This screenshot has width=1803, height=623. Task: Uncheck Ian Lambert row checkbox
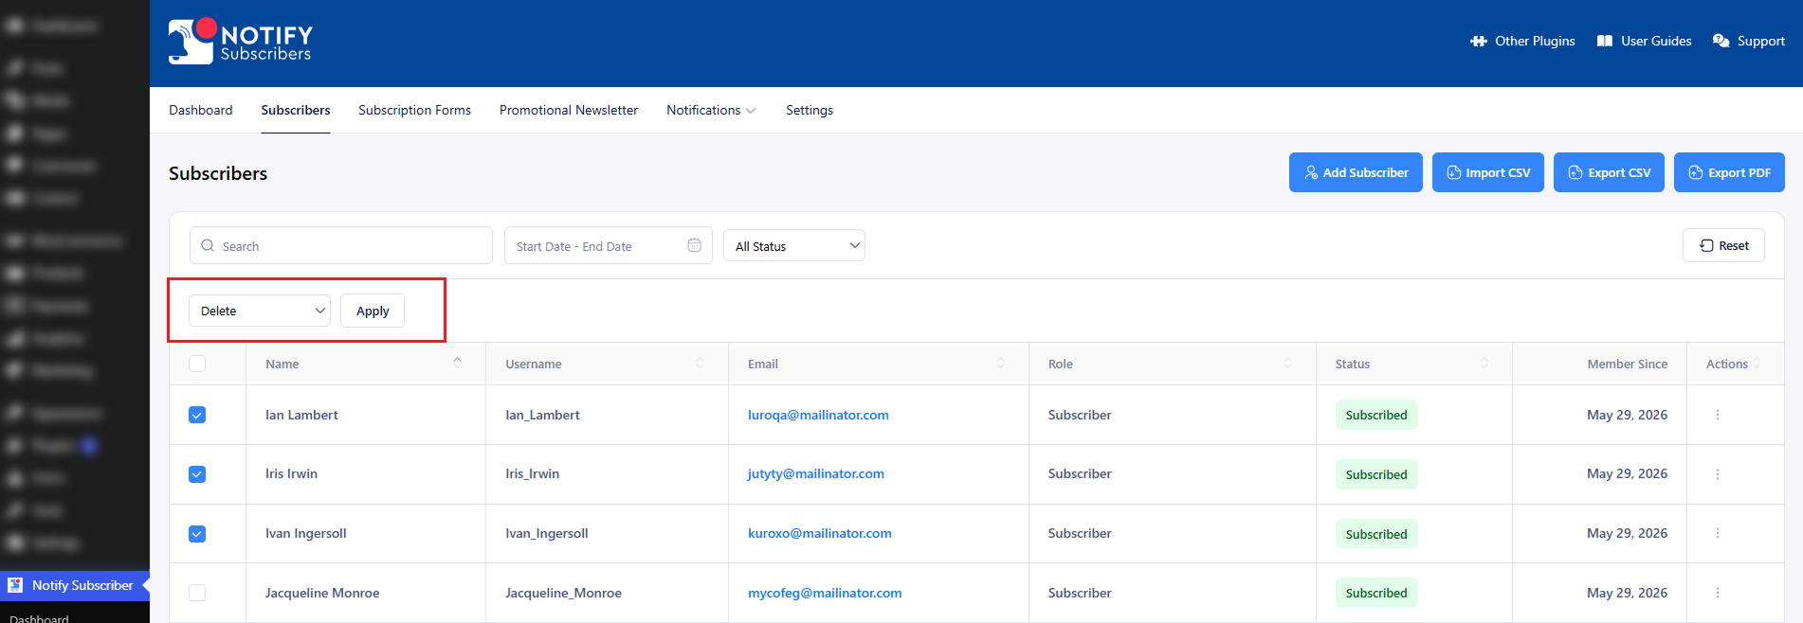pos(197,415)
